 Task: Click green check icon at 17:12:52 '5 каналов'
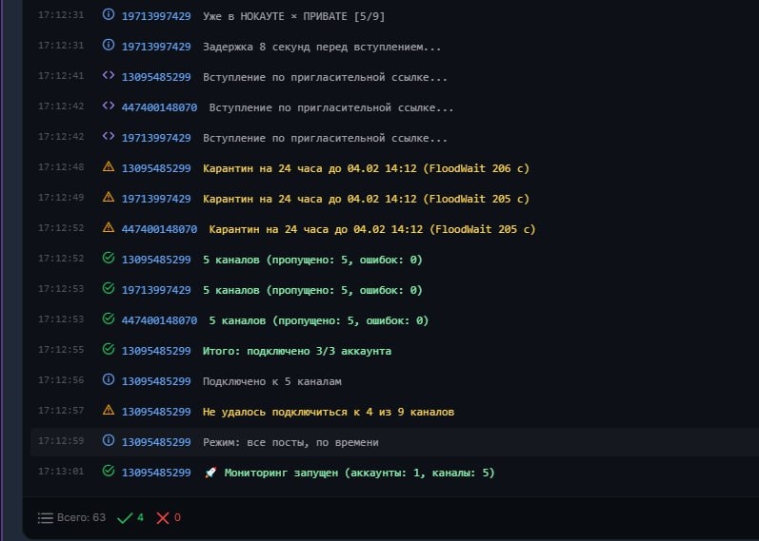pos(109,258)
